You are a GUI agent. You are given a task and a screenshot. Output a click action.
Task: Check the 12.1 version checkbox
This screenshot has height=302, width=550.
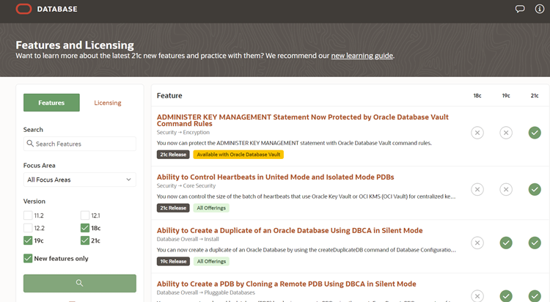click(x=85, y=216)
